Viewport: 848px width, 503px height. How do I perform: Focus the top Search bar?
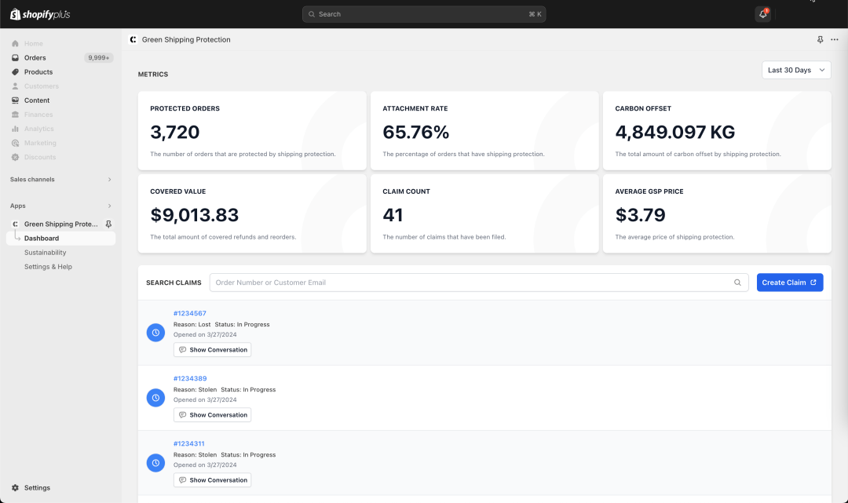(x=424, y=14)
